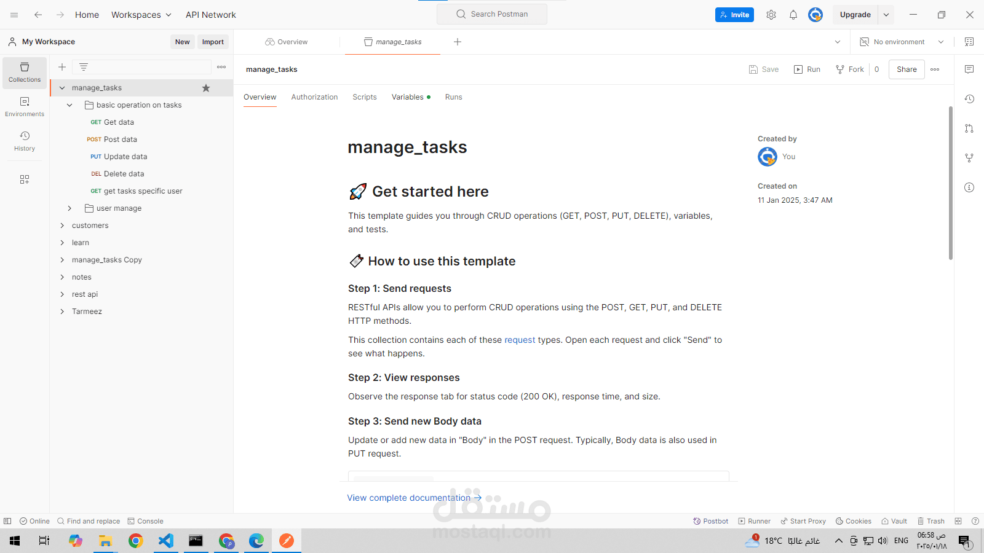The height and width of the screenshot is (553, 984).
Task: Open Visual Studio Code from taskbar
Action: pos(166,541)
